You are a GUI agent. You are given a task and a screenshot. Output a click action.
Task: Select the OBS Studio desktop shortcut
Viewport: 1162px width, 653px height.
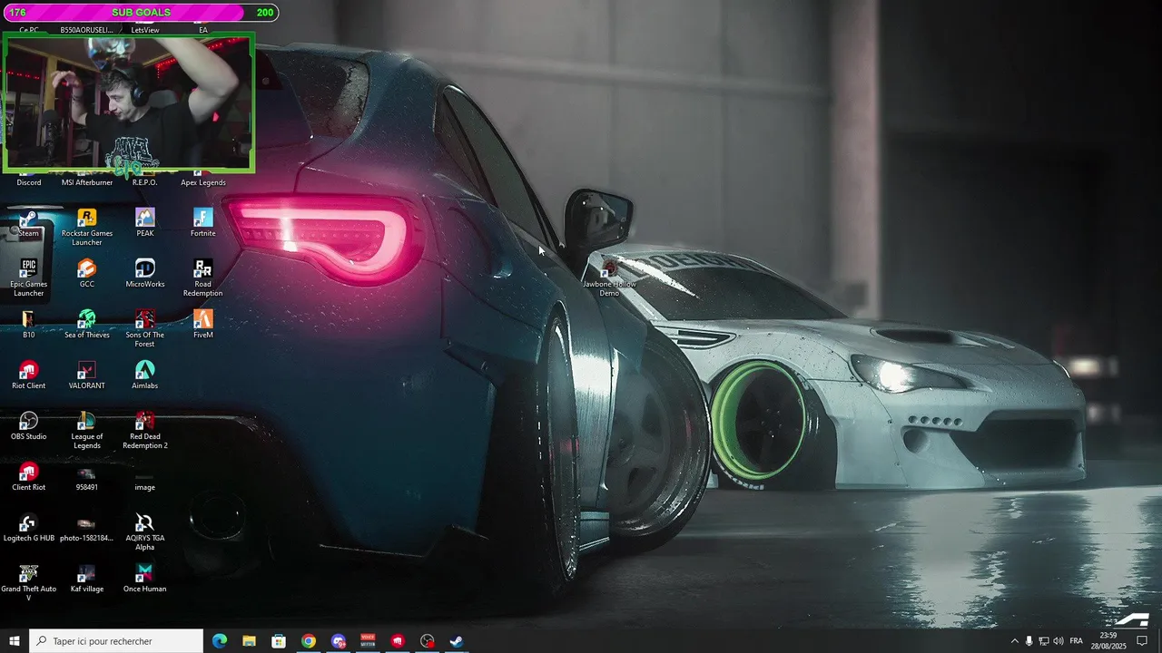(x=29, y=426)
